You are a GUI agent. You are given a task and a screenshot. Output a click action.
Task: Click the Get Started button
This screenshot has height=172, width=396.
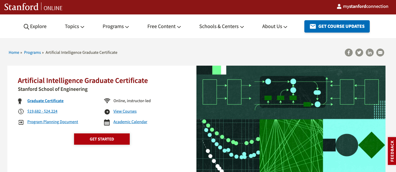coord(102,139)
